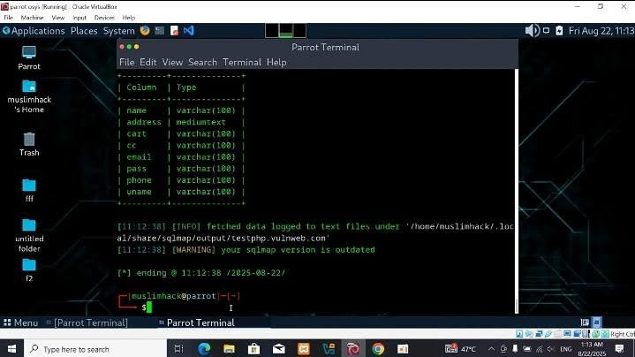The height and width of the screenshot is (357, 635).
Task: Open the terminal Search menu
Action: (202, 62)
